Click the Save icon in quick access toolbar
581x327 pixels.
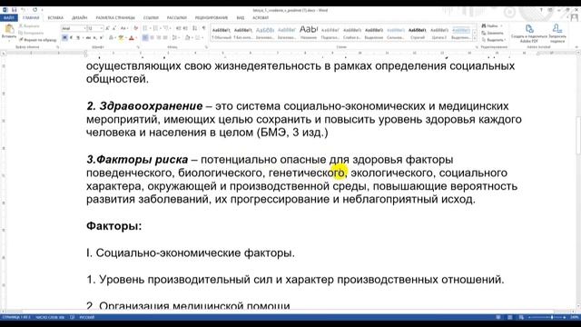(x=15, y=10)
